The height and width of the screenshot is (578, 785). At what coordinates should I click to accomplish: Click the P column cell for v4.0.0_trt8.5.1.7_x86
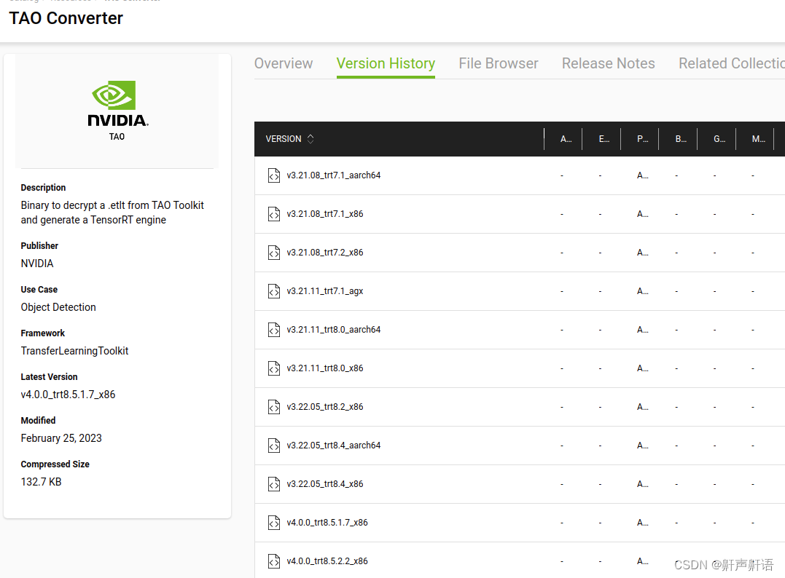[642, 523]
